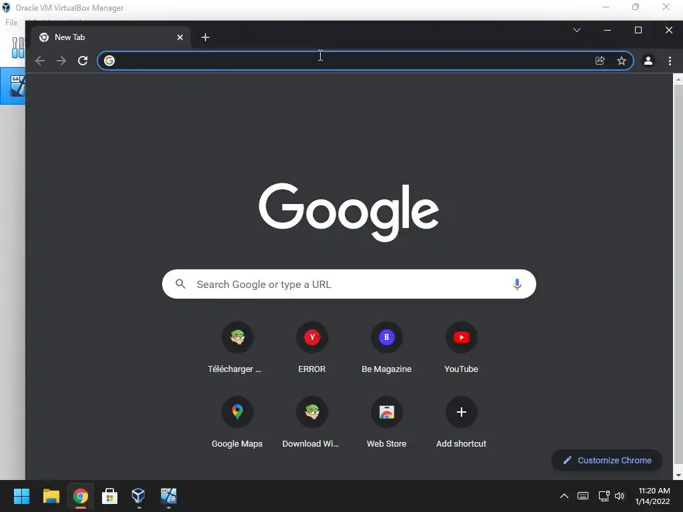Bookmark this tab with the star icon

[622, 61]
